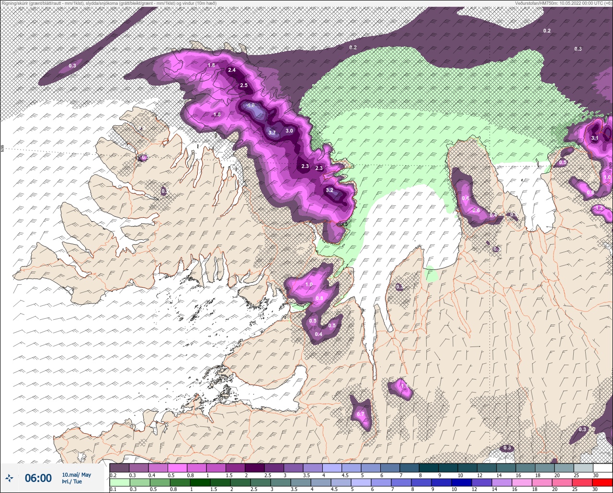Click the 1.2 precipitation value on the map
This screenshot has width=613, height=493.
599,208
